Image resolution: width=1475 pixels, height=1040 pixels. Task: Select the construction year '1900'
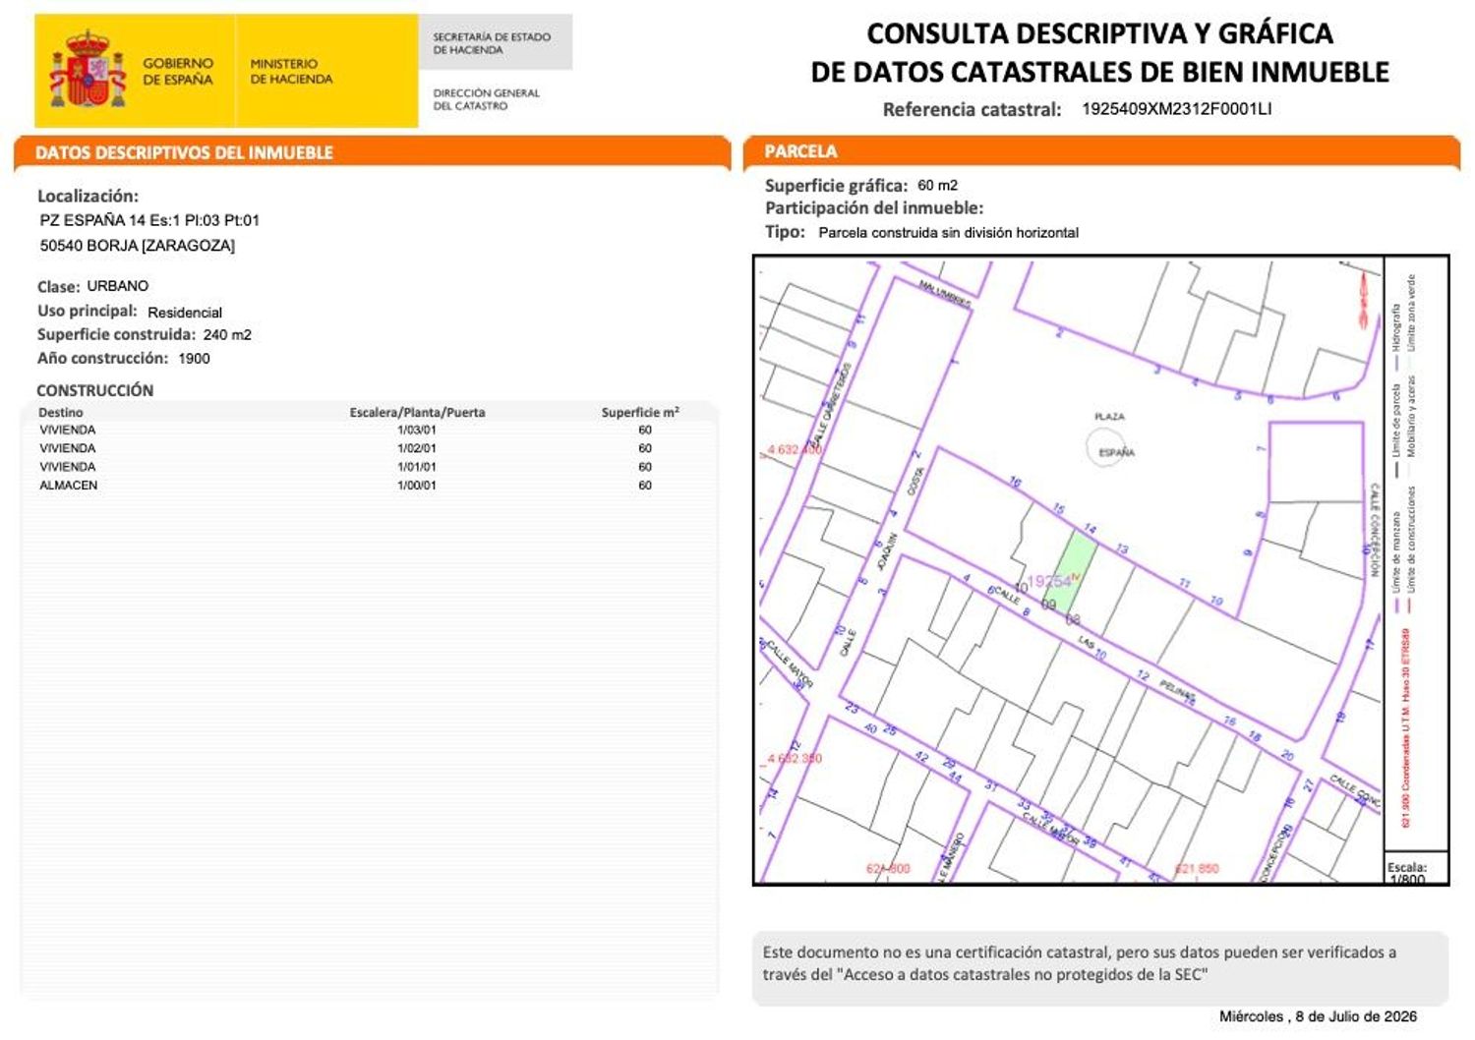(x=194, y=359)
